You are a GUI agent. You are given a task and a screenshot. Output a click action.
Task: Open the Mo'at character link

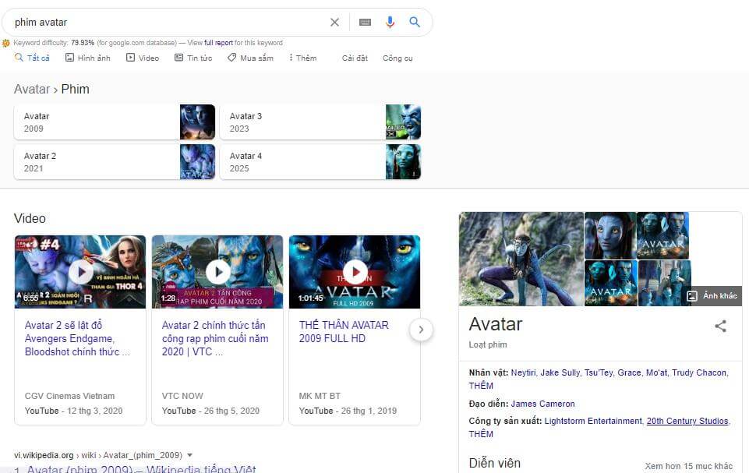tap(656, 372)
